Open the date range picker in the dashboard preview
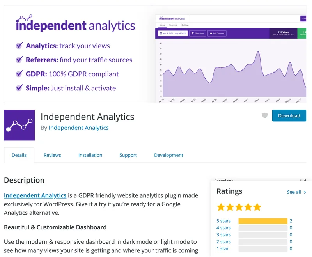 [x=173, y=34]
